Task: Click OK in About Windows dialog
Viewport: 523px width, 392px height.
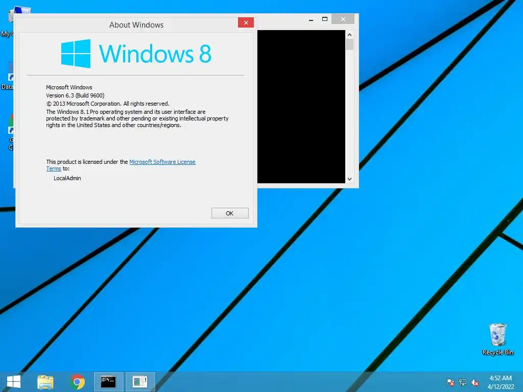Action: [230, 213]
